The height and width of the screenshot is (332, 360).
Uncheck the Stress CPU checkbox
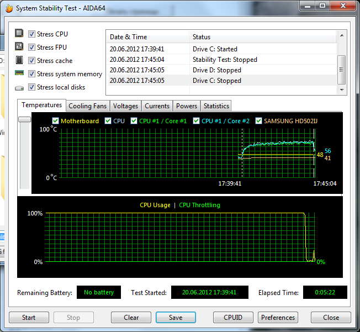pos(31,34)
